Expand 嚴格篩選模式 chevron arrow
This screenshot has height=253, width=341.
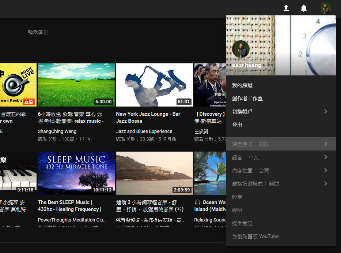[x=326, y=183]
